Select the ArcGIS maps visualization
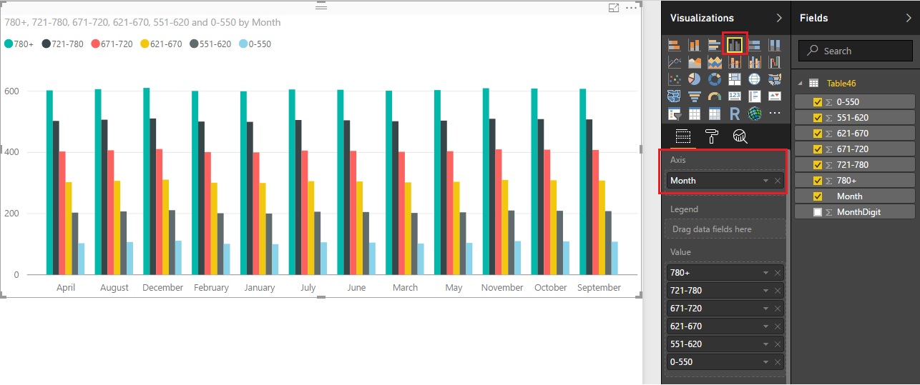The image size is (920, 385). pos(754,114)
